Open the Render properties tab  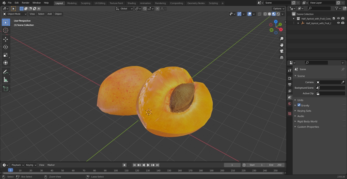click(x=290, y=78)
